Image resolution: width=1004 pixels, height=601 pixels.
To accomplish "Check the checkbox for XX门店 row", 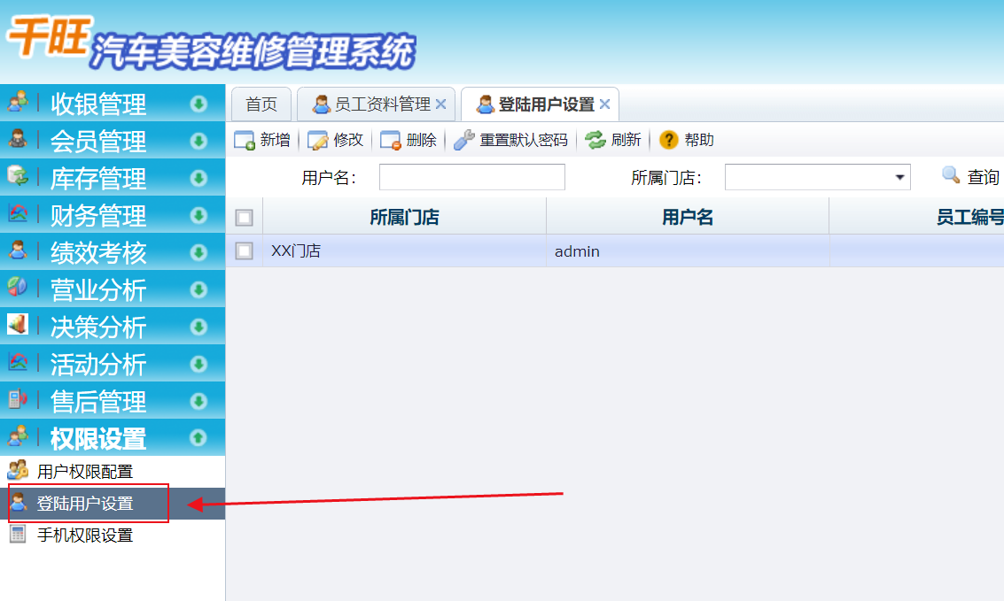I will 244,250.
